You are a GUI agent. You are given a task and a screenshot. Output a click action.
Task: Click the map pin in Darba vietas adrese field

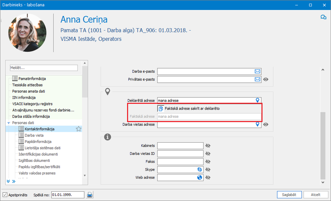[x=257, y=125]
